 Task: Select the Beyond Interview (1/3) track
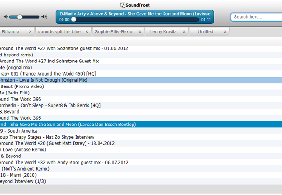(x=141, y=181)
